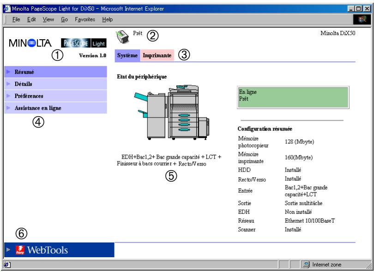Click the Non installé EDH value
Viewport: 374px width, 272px height.
298,212
